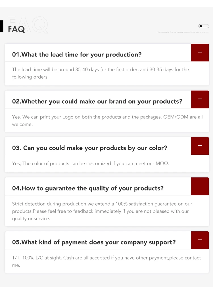The width and height of the screenshot is (213, 287).
Task: Click the black vertical bar beside FAQ title
Action: [2, 26]
